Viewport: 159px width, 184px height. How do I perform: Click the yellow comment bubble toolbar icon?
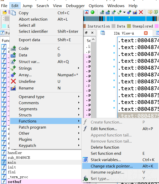(x=150, y=12)
